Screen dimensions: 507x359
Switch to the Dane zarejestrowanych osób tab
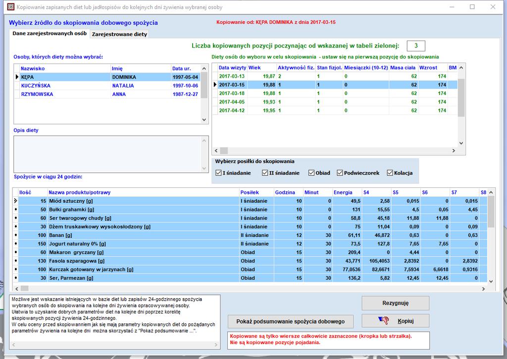click(x=50, y=33)
